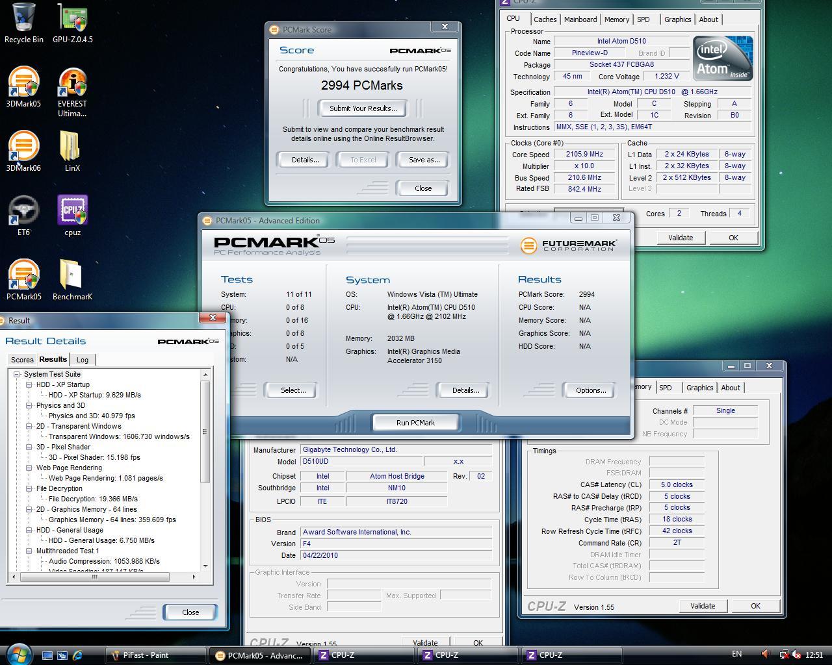Click Validate in top CPU-Z window
Image resolution: width=832 pixels, height=665 pixels.
tap(681, 238)
